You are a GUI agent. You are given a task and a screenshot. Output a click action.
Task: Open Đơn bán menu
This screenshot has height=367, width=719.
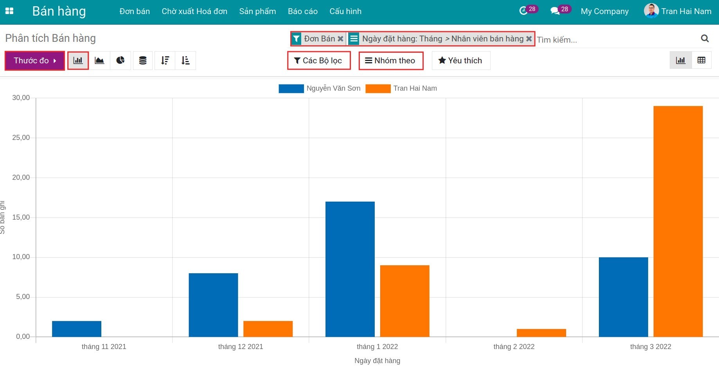click(135, 11)
